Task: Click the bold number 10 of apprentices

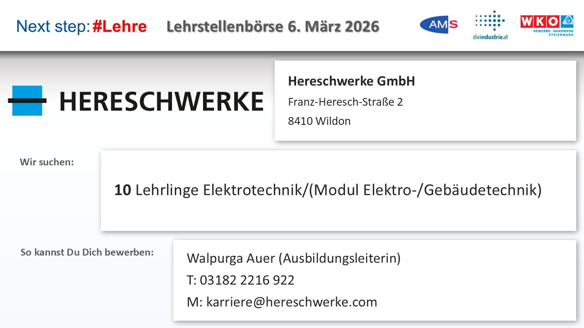Action: (x=122, y=190)
